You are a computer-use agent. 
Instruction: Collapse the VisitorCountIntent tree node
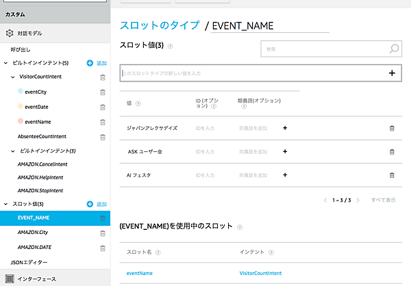click(x=13, y=77)
